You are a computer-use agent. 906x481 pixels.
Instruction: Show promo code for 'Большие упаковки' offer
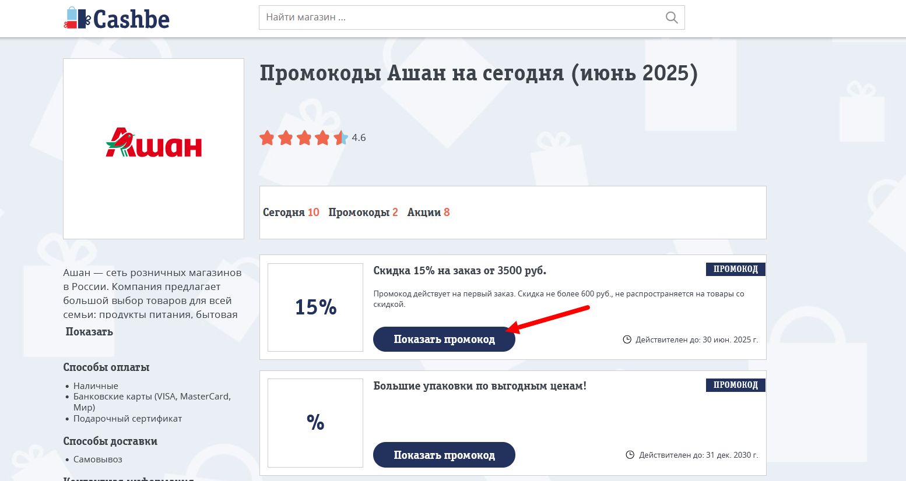(x=444, y=455)
